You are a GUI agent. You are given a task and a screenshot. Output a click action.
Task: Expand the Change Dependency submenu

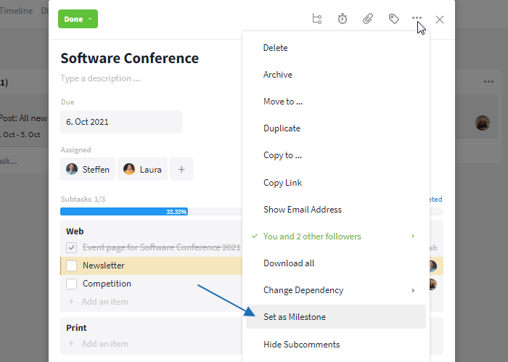pos(336,290)
